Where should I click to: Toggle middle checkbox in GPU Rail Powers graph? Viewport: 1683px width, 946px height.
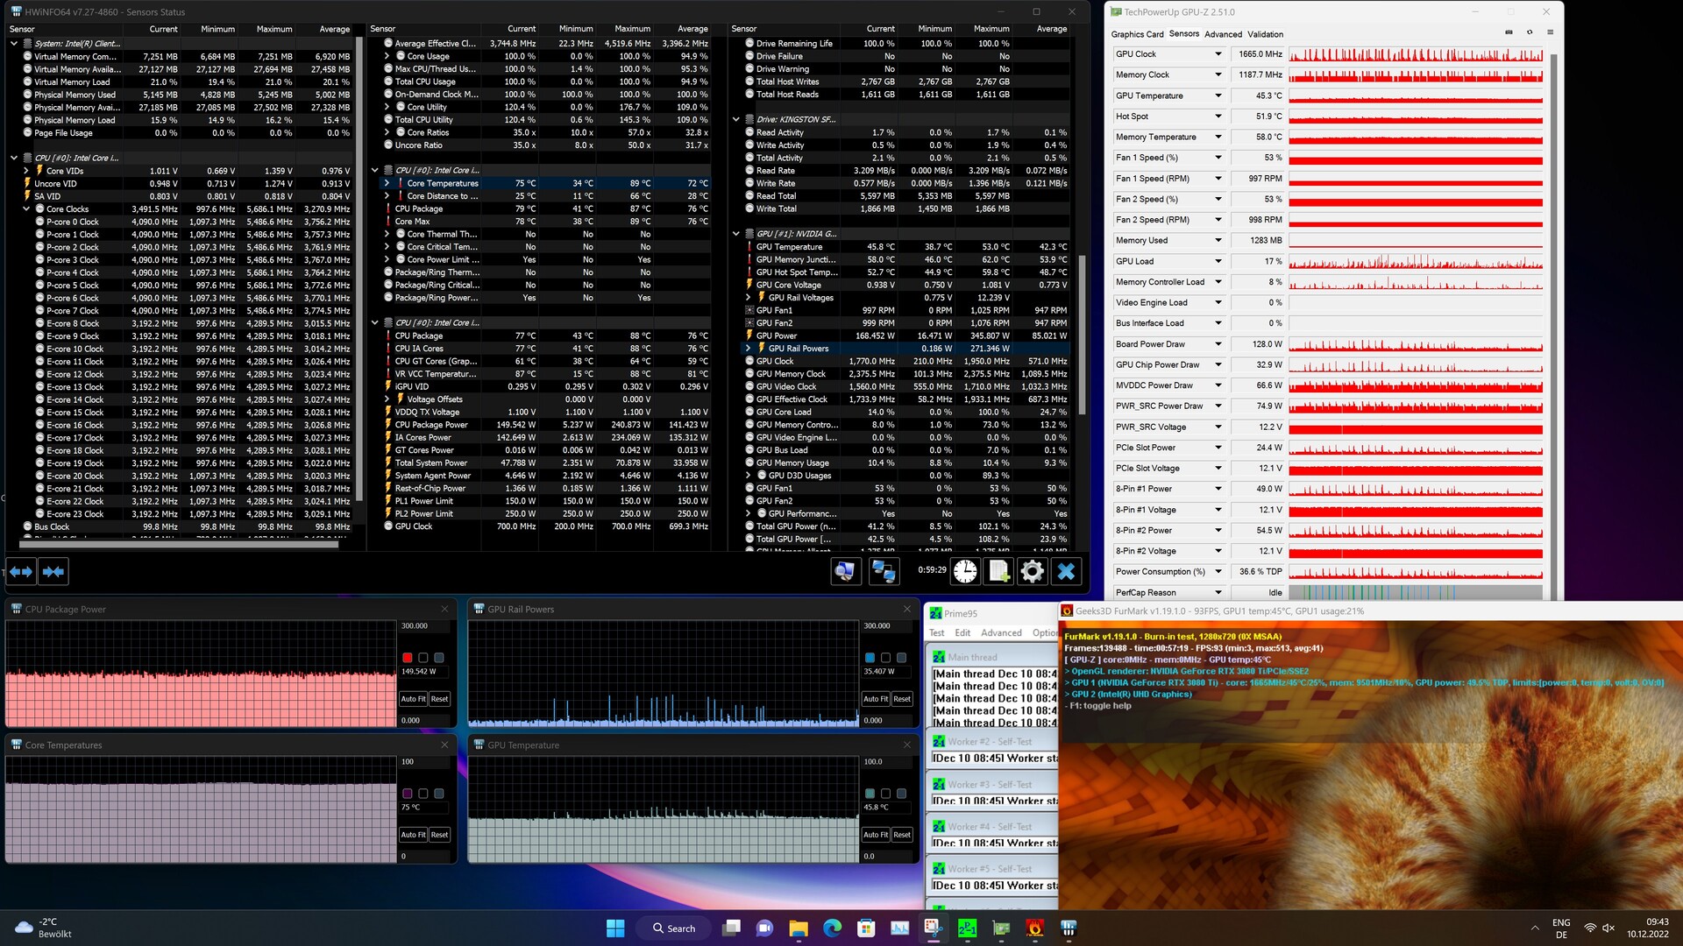pos(886,658)
